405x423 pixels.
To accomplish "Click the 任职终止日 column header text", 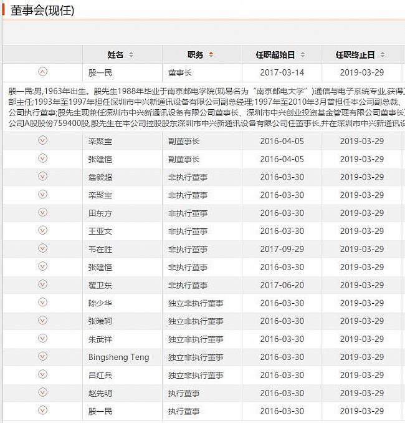I will (x=355, y=55).
